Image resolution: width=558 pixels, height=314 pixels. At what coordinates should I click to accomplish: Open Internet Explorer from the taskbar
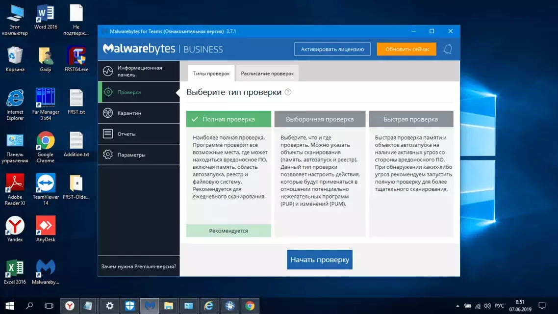pos(208,306)
